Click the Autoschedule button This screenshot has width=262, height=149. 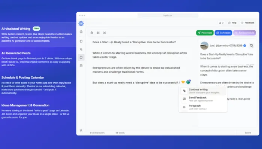pyautogui.click(x=244, y=33)
